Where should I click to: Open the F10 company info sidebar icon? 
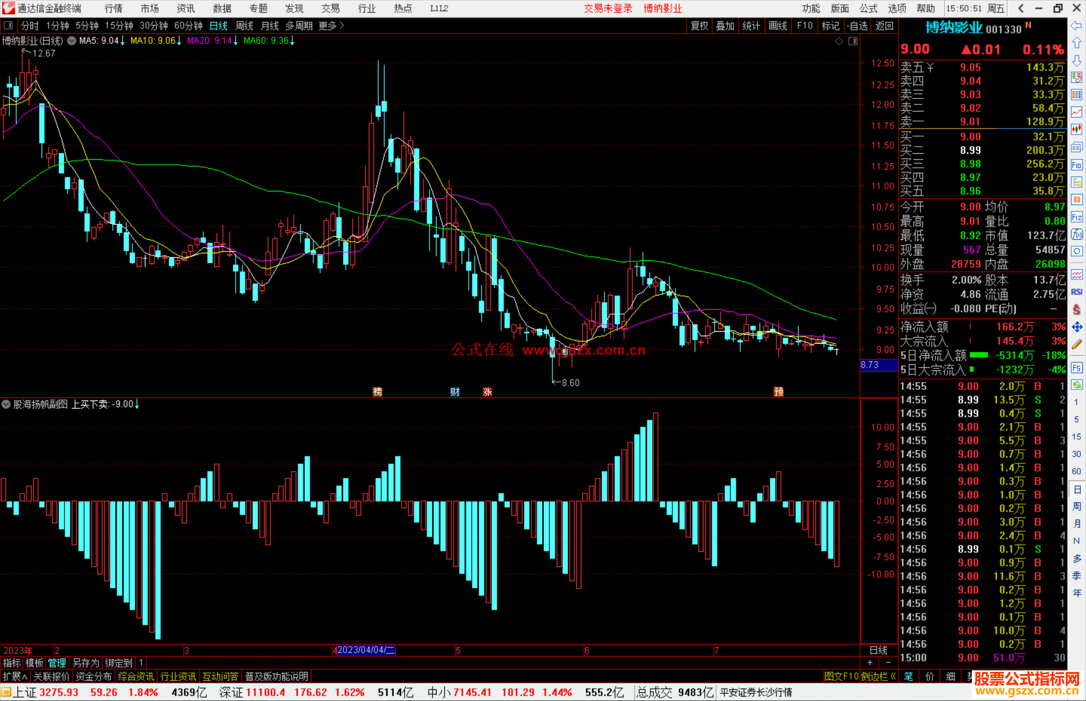click(1076, 165)
